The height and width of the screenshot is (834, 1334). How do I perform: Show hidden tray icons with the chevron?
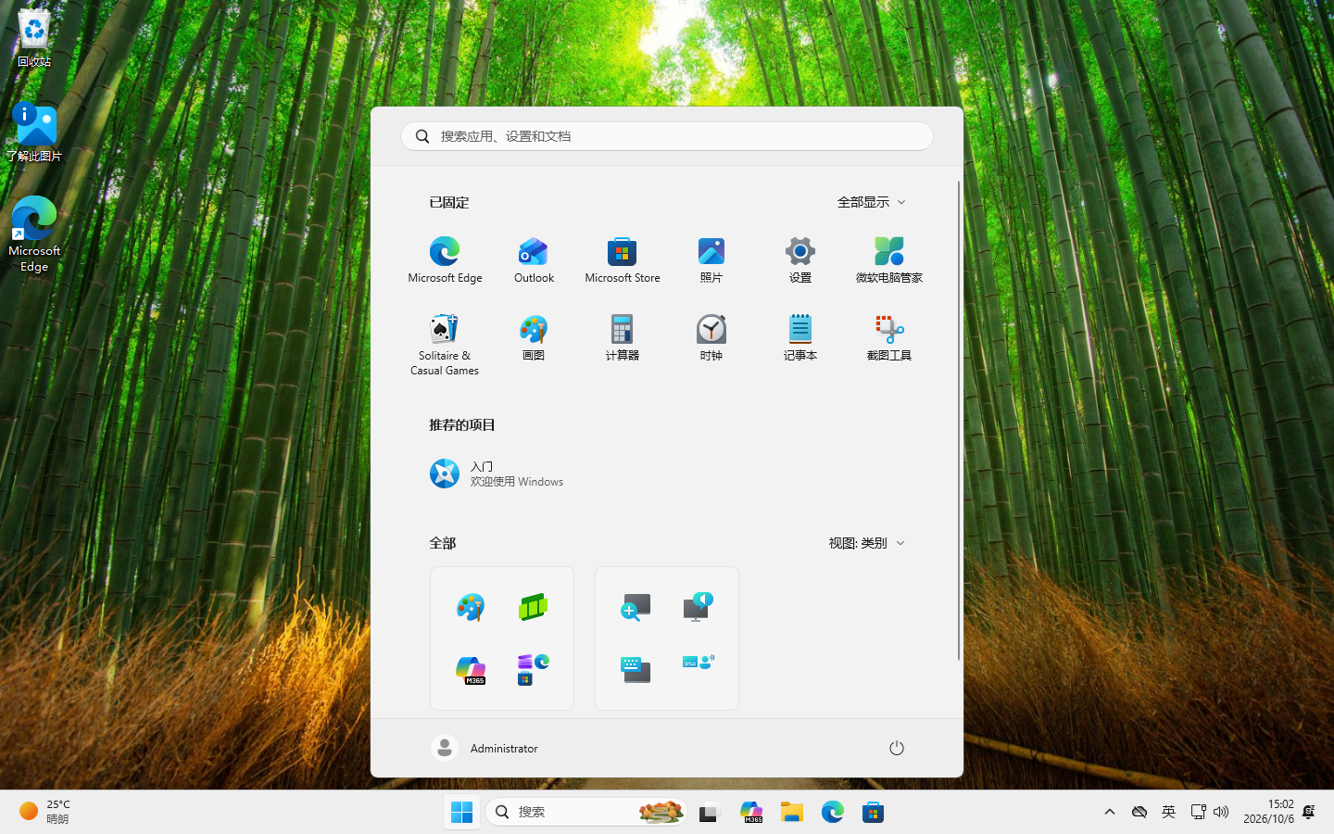[x=1110, y=812]
